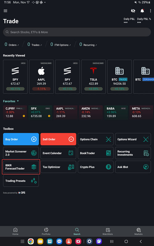The height and width of the screenshot is (246, 154).
Task: Open the Calendar app in taskbar
Action: (x=50, y=241)
